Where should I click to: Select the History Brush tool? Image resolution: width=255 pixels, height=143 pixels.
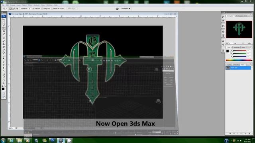pyautogui.click(x=4, y=47)
